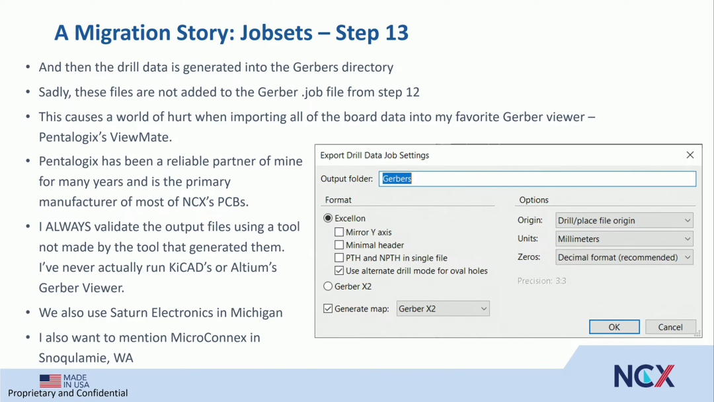Open the Zeros format dropdown
The height and width of the screenshot is (402, 714).
point(624,257)
